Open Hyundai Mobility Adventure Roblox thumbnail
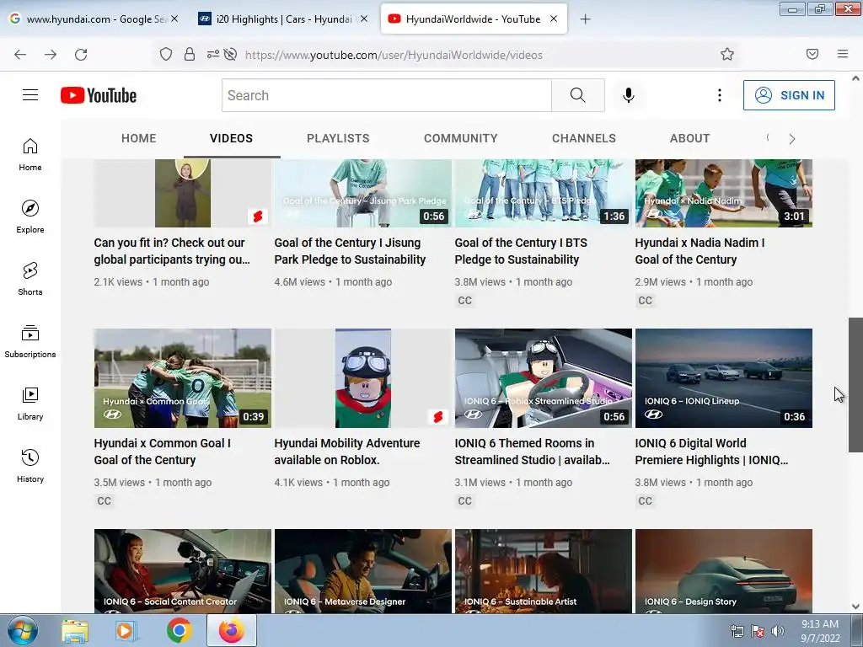 coord(362,378)
